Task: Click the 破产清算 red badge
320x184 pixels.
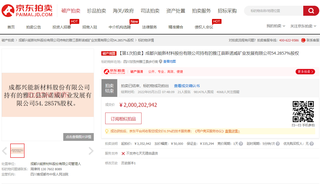Action: point(109,53)
